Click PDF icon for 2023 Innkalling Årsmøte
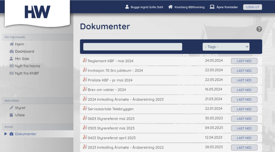This screenshot has height=152, width=275. [x=85, y=147]
